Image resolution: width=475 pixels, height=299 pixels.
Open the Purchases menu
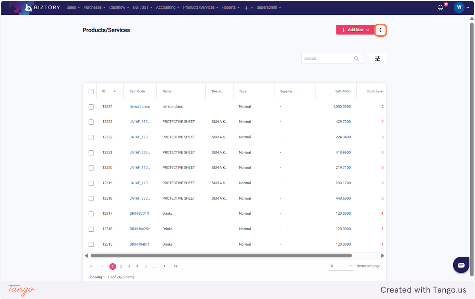pos(94,8)
